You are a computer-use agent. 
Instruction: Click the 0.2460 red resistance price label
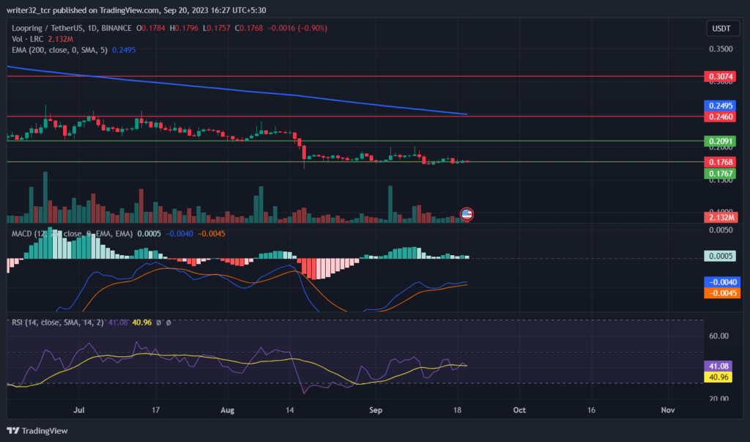[721, 117]
